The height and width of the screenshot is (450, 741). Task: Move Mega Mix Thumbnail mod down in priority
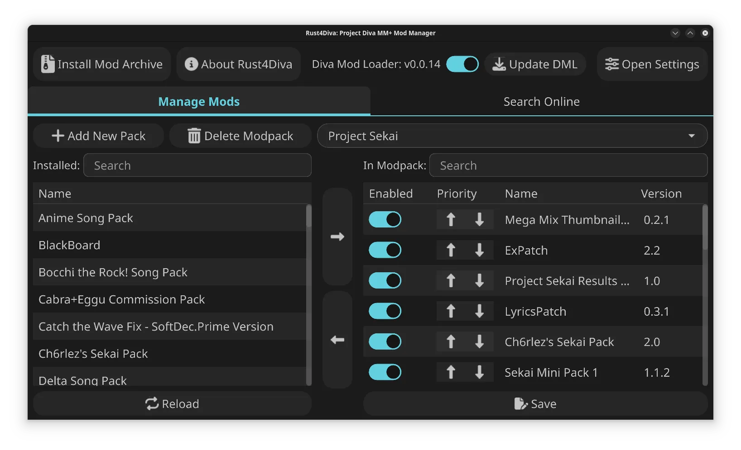tap(479, 220)
